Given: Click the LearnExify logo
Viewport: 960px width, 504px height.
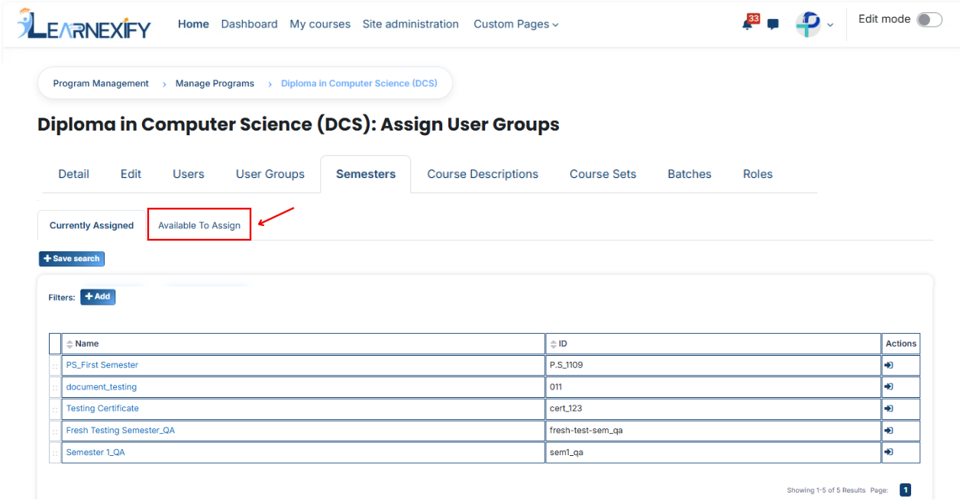Looking at the screenshot, I should [x=84, y=24].
